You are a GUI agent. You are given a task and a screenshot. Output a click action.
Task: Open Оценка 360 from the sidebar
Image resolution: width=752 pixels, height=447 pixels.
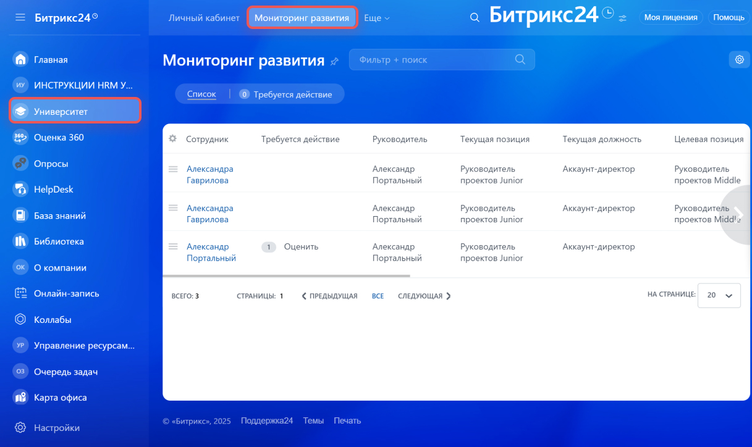[59, 137]
